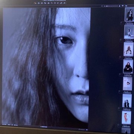The height and width of the screenshot is (134, 134).
Task: Select the Straighten cursor tool
Action: point(48,3)
